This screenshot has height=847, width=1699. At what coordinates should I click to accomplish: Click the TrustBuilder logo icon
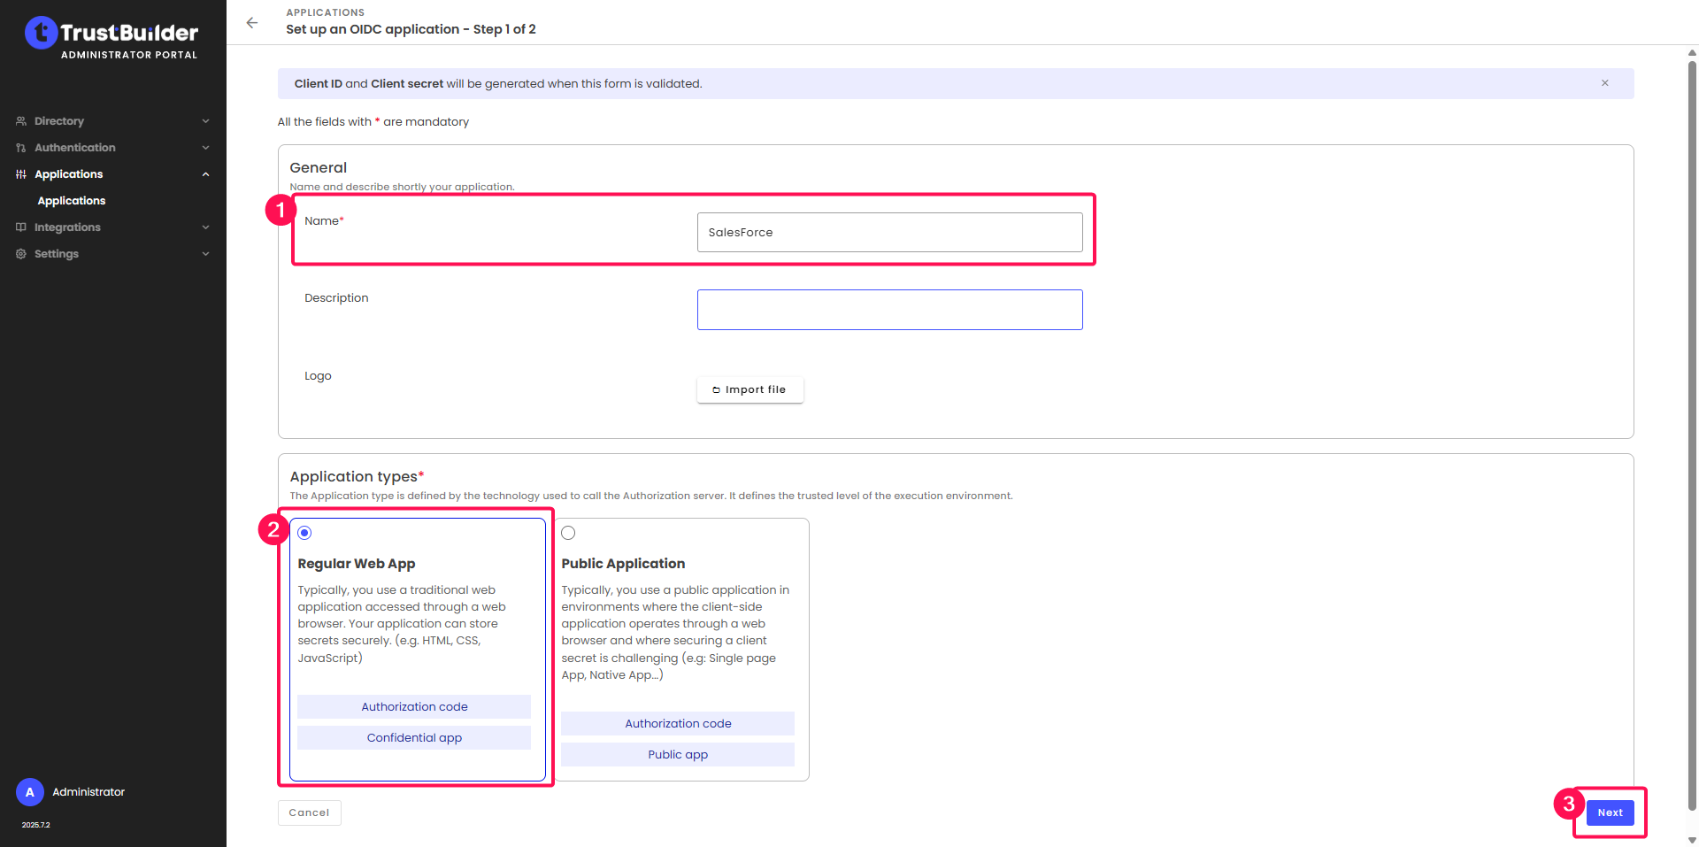(x=41, y=33)
